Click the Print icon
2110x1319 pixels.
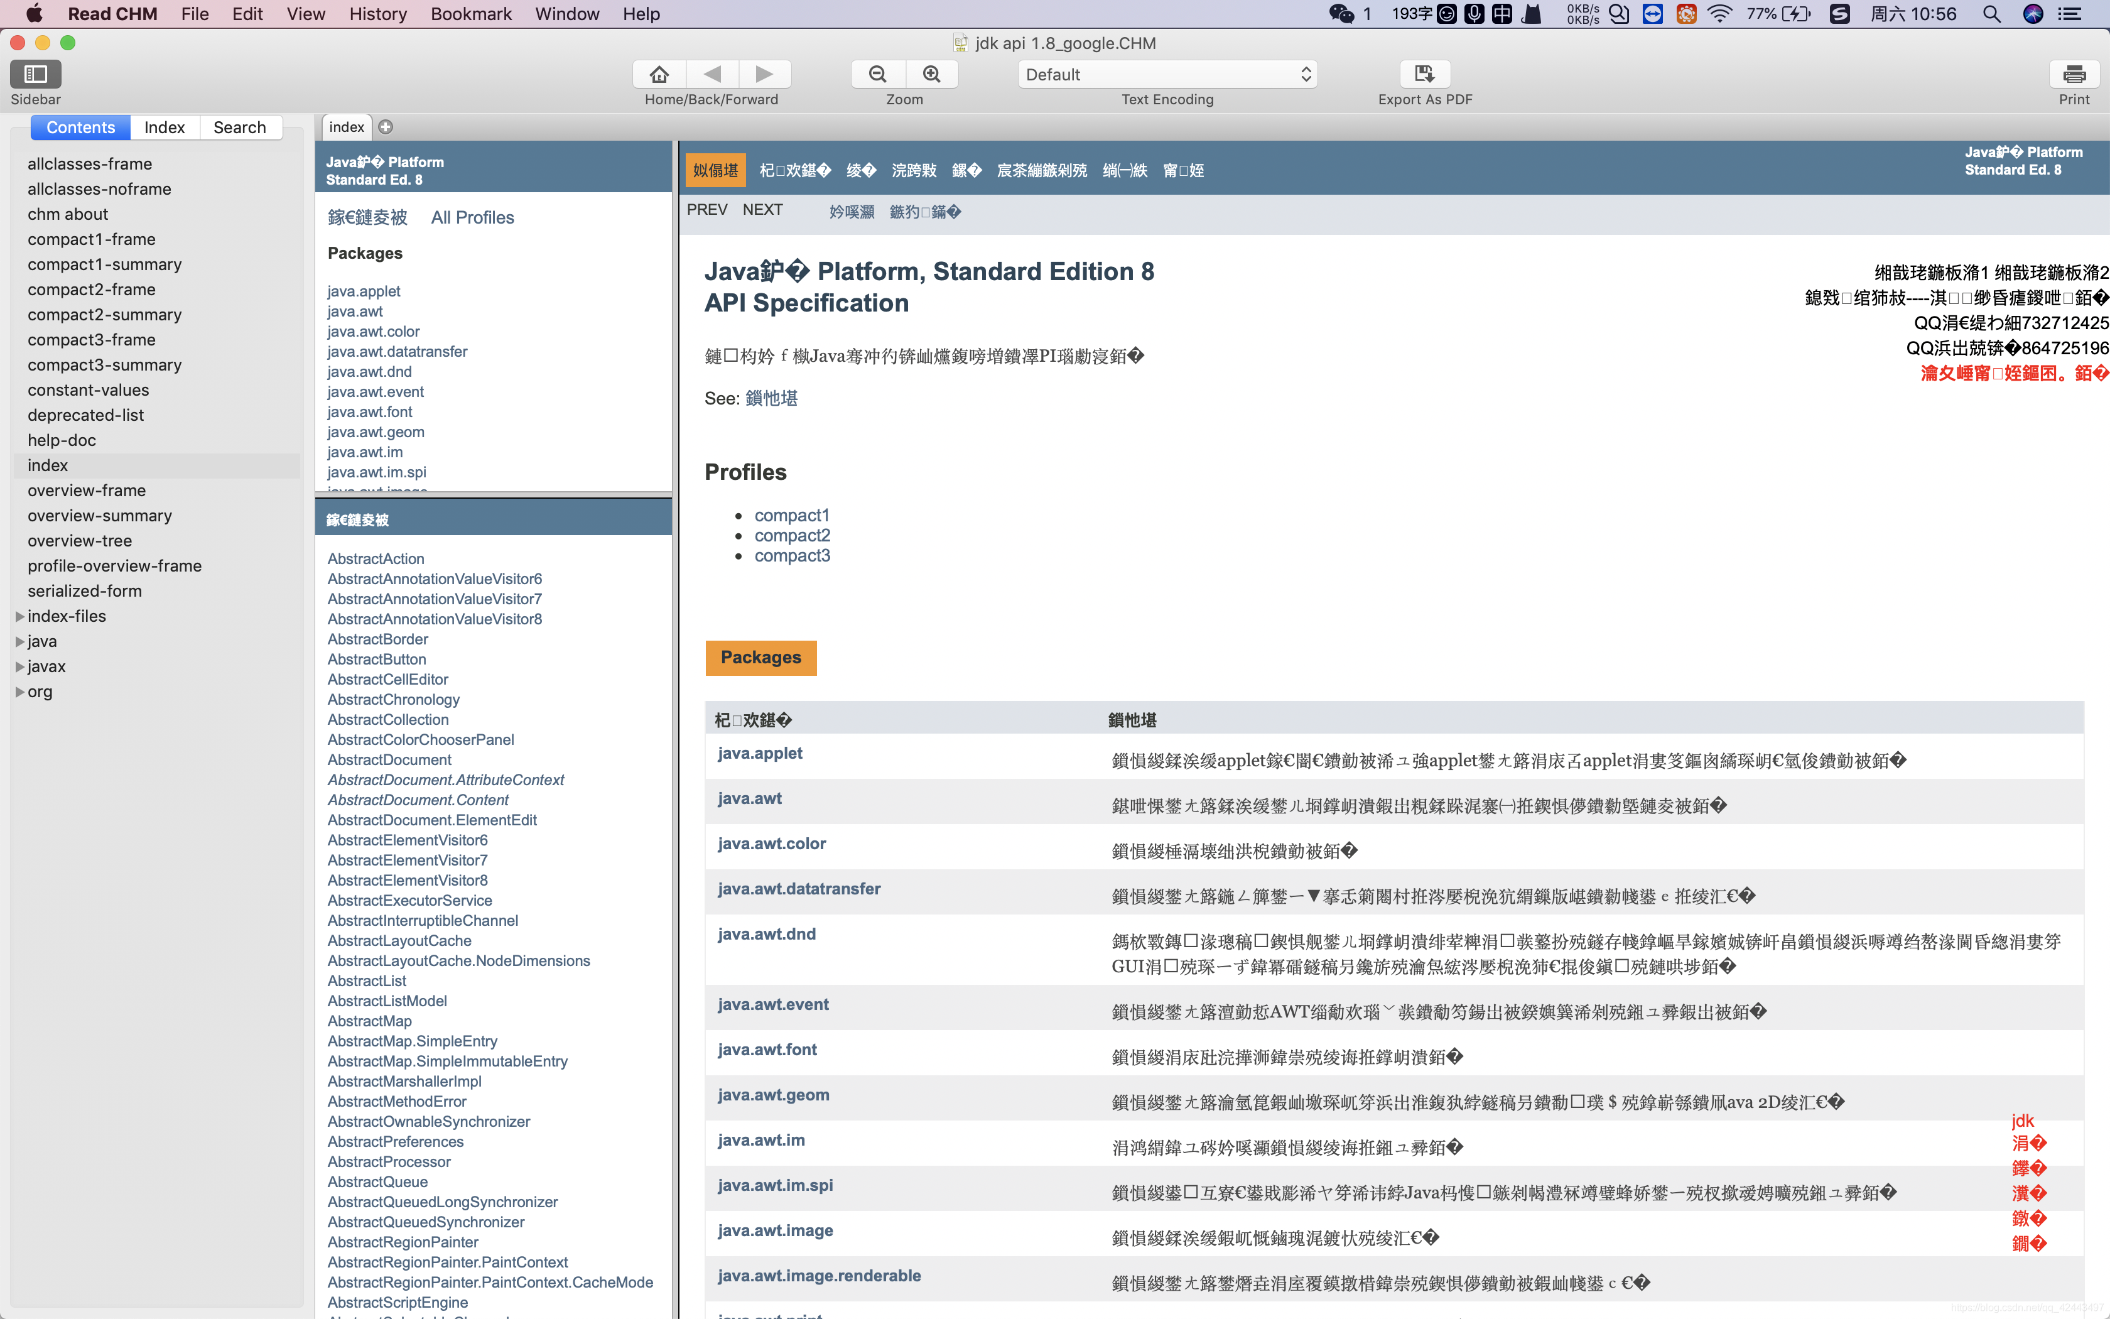coord(2074,74)
